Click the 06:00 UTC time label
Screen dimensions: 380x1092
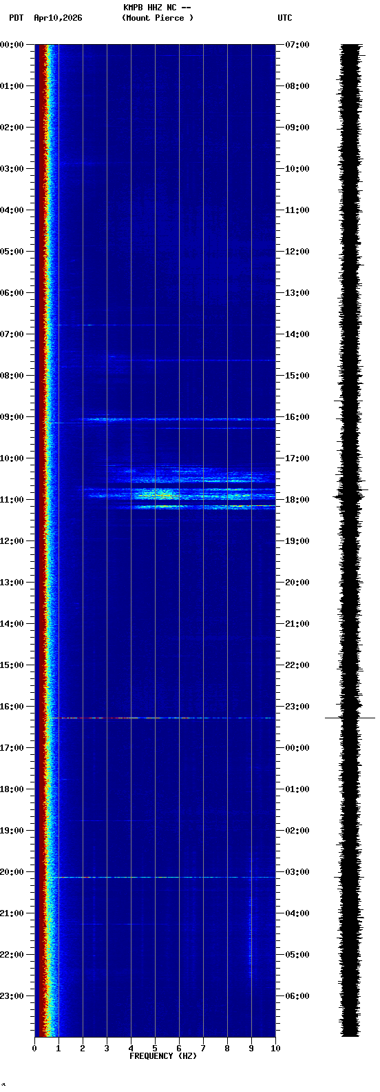coord(297,996)
